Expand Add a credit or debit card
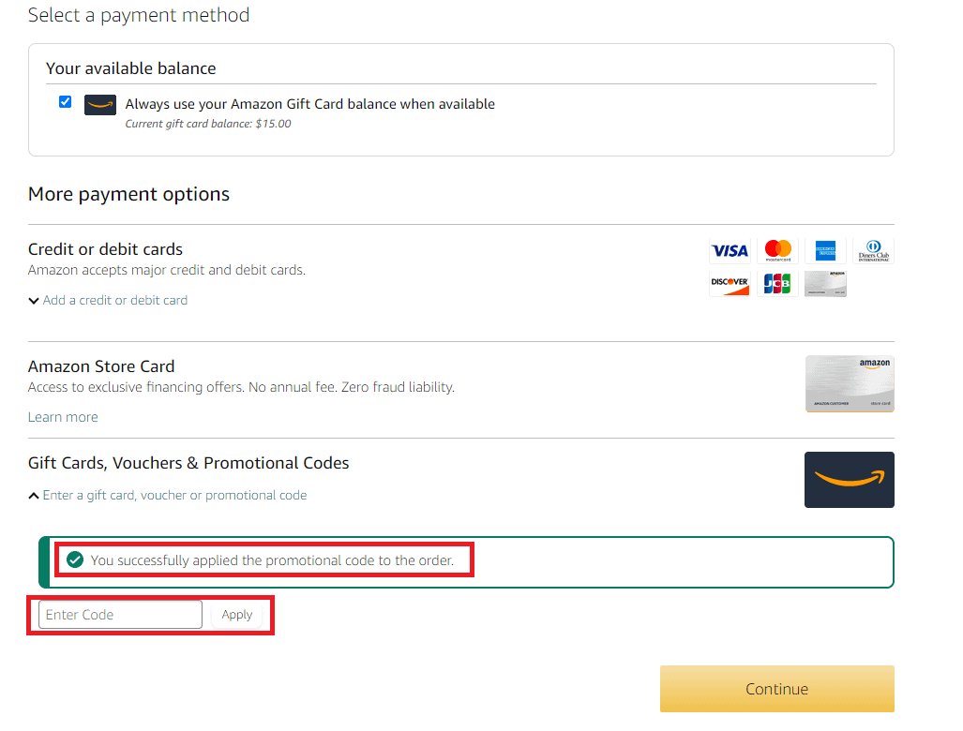The image size is (963, 731). (114, 300)
